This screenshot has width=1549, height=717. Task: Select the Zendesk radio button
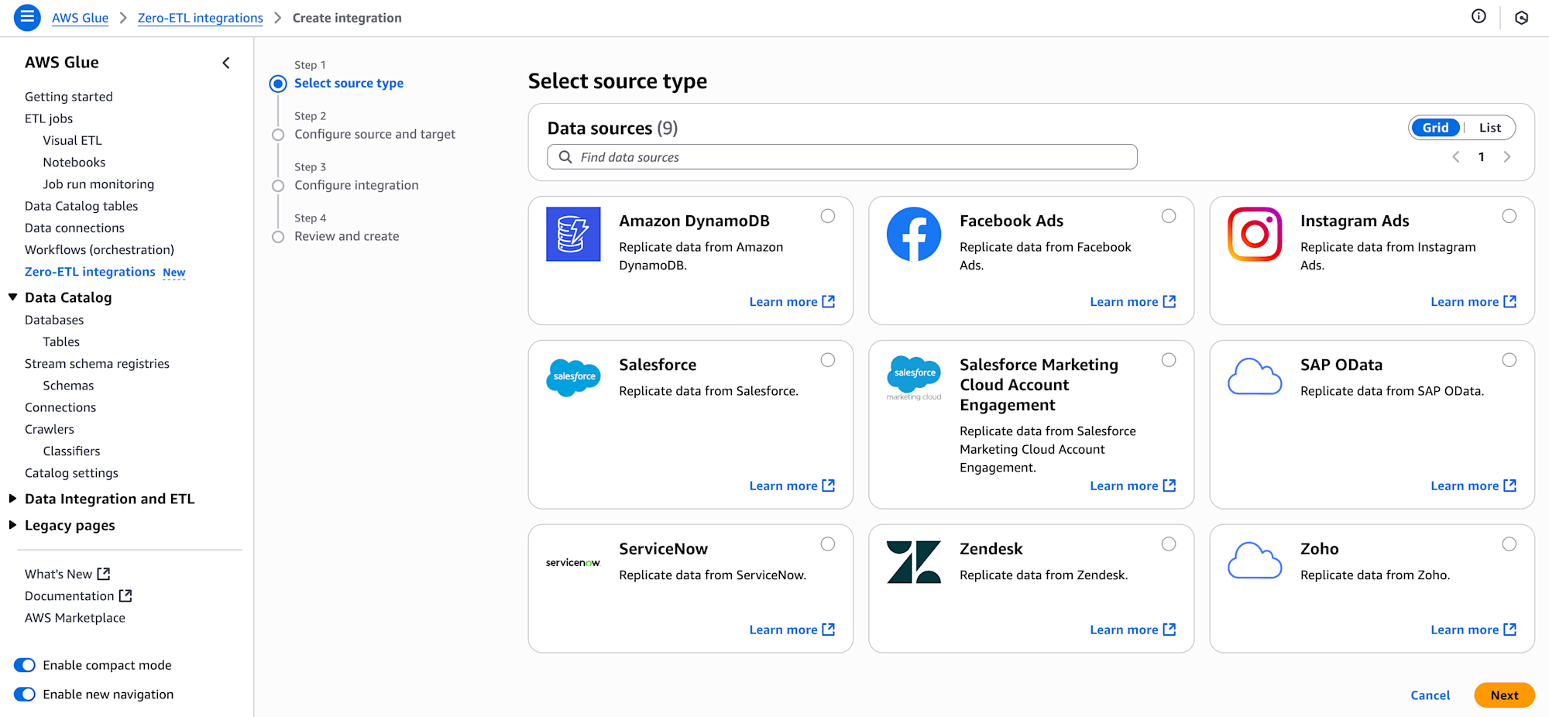pyautogui.click(x=1169, y=544)
